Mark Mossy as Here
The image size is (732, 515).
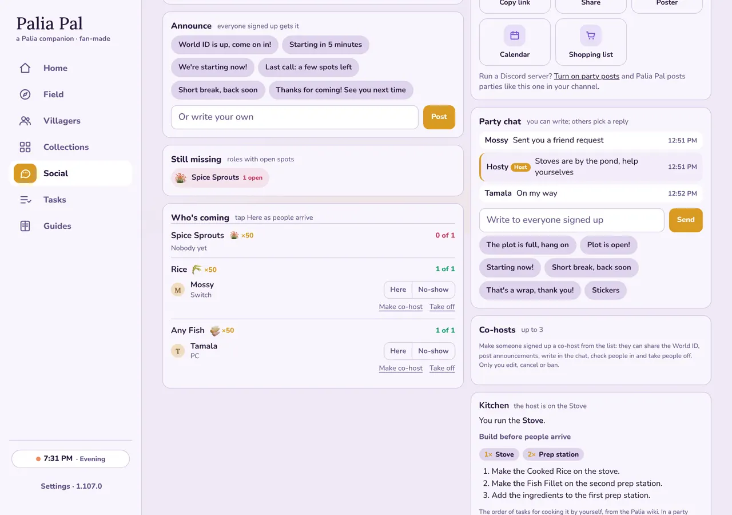click(398, 290)
